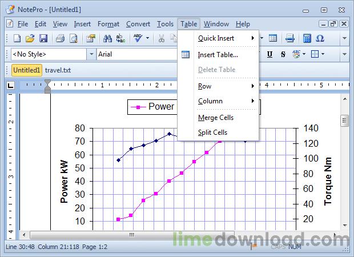
Task: Click the Line 30:48 status text
Action: pos(20,247)
